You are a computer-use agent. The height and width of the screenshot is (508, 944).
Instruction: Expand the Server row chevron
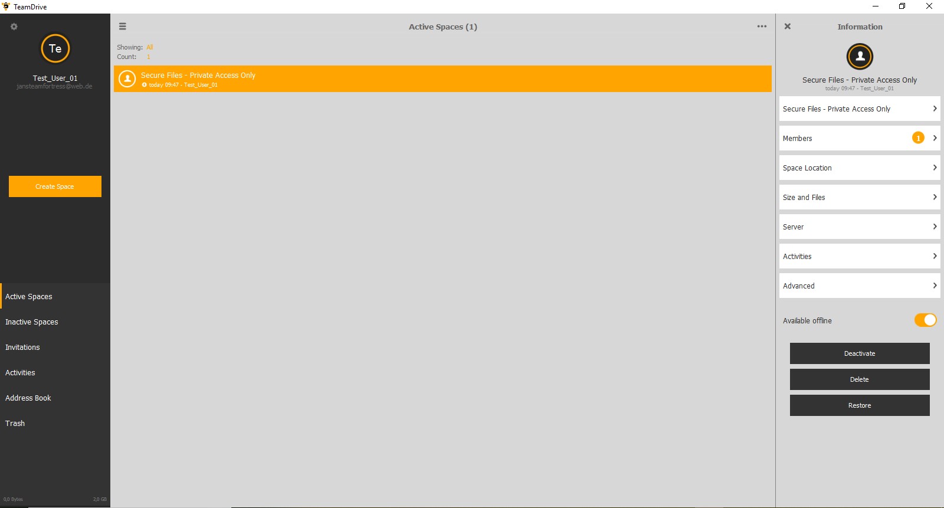(x=935, y=227)
